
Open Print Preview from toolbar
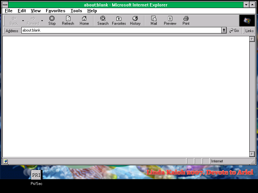pyautogui.click(x=170, y=21)
